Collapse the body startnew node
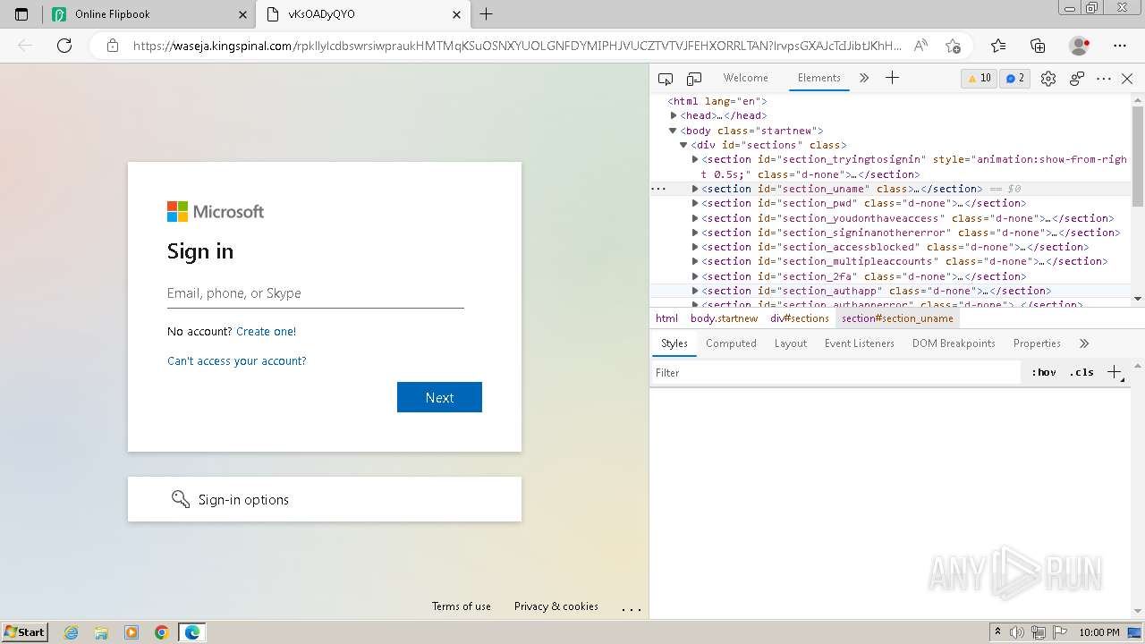This screenshot has width=1145, height=644. [674, 131]
